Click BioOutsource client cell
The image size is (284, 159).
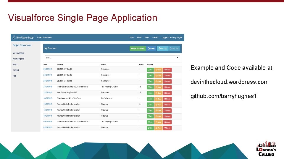(106, 98)
